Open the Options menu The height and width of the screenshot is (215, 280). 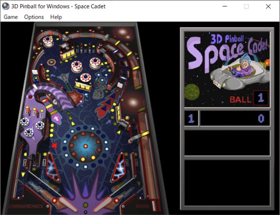click(34, 17)
